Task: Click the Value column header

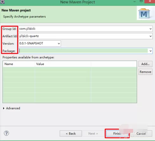Action: [63, 64]
